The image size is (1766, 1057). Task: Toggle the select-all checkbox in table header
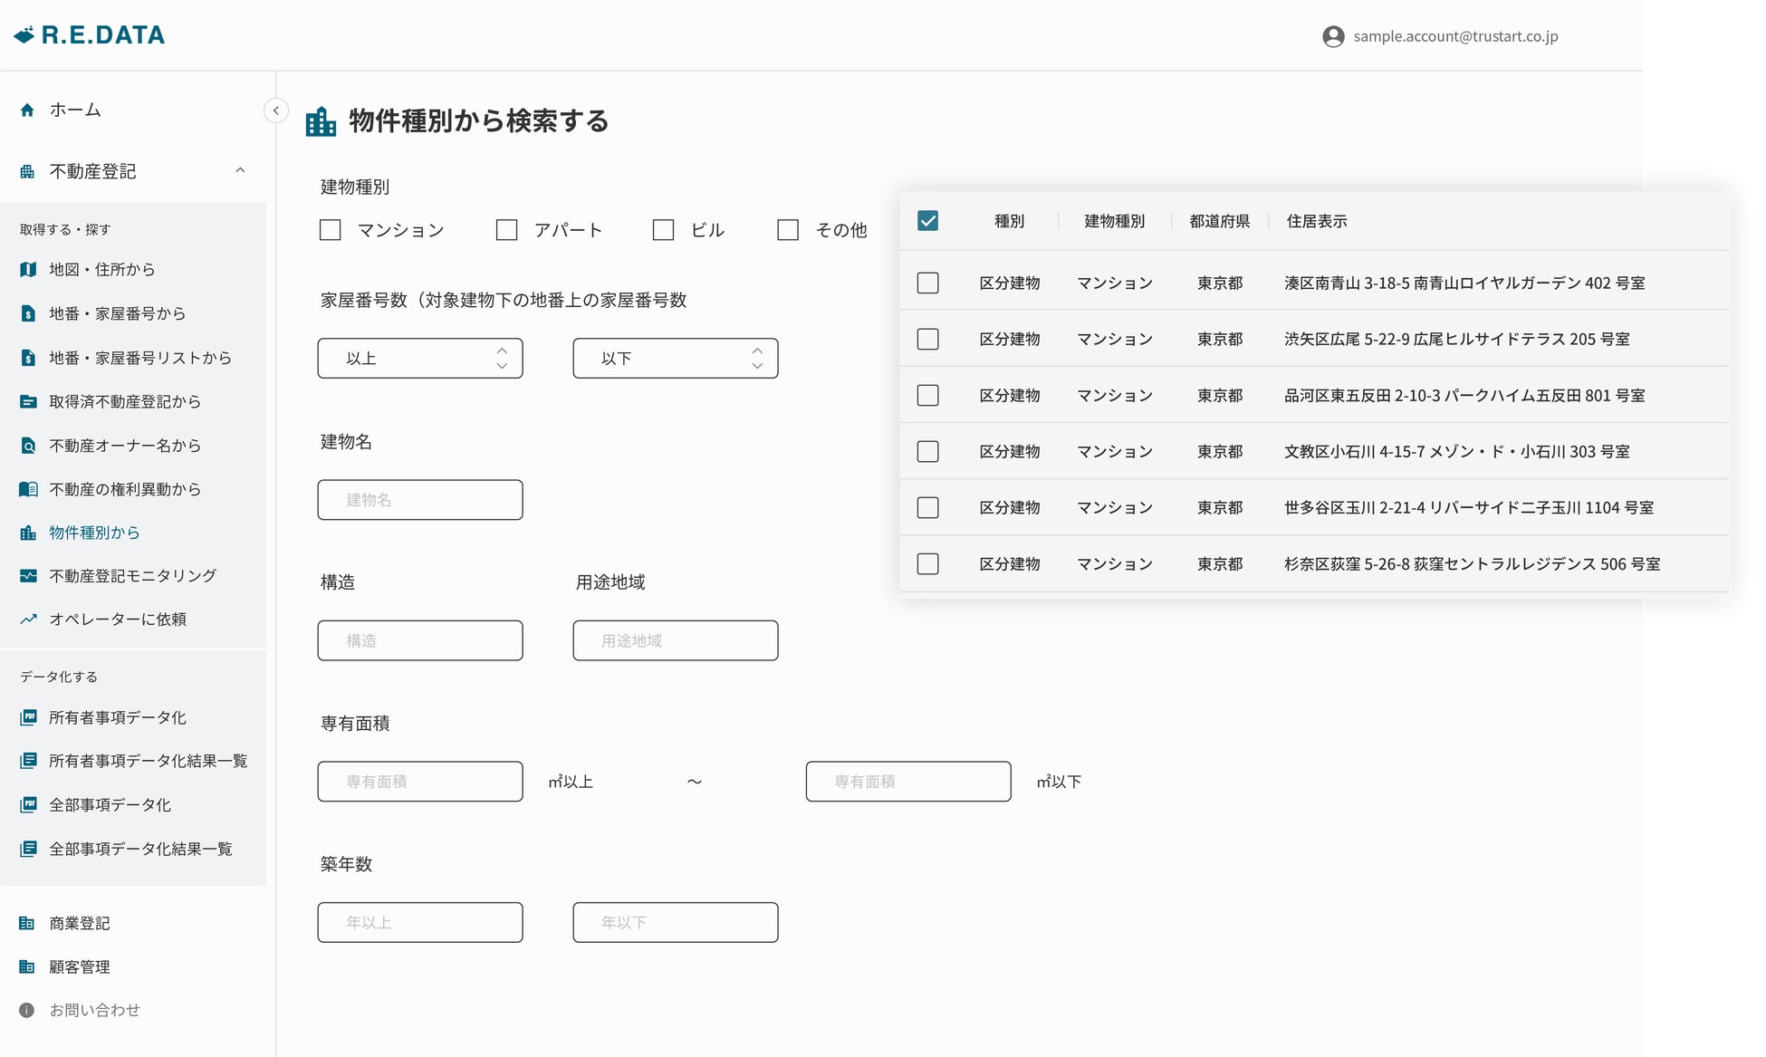(x=927, y=221)
